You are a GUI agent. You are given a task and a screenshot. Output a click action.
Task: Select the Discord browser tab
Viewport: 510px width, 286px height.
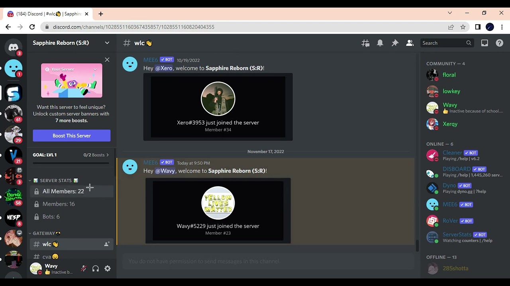[x=48, y=14]
